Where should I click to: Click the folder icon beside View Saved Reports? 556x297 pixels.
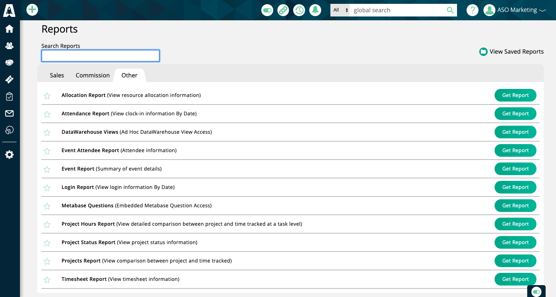pyautogui.click(x=483, y=52)
